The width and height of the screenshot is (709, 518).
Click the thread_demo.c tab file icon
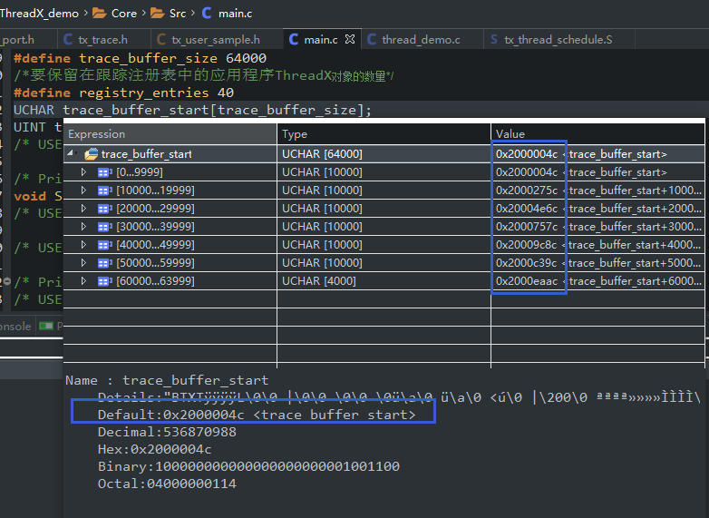point(372,39)
